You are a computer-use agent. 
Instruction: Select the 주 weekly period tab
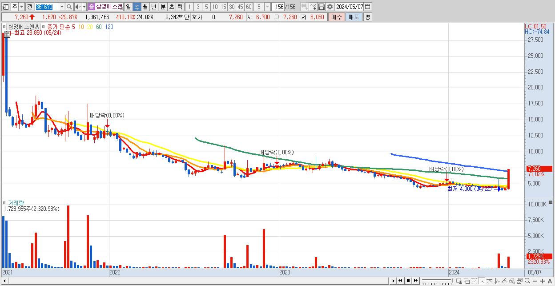[137, 7]
